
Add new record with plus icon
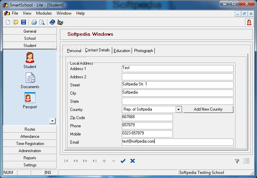click(104, 161)
